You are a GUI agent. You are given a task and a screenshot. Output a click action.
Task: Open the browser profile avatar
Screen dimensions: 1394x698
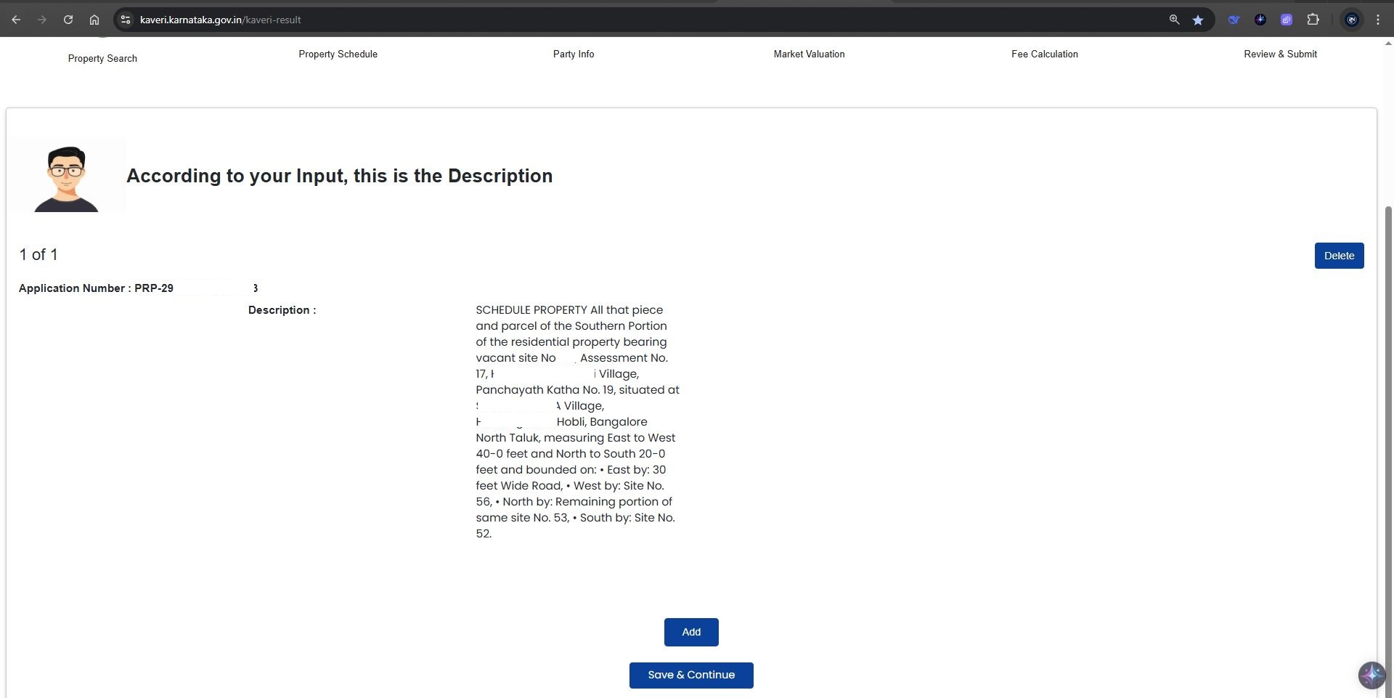click(x=1351, y=20)
